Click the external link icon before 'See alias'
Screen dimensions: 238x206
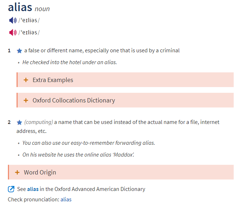(12, 189)
